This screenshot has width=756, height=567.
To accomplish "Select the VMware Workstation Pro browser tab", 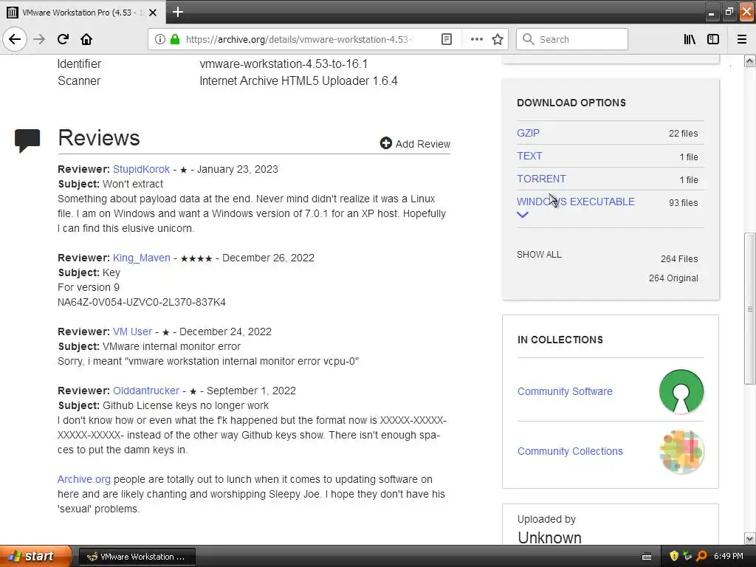I will click(x=83, y=13).
